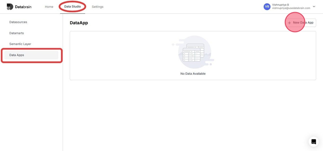Click the VB user avatar
Screen dimensions: 323x151
[267, 7]
